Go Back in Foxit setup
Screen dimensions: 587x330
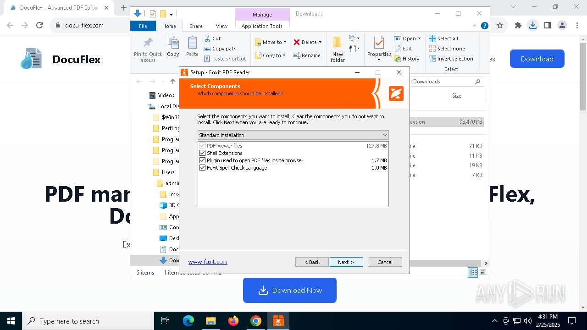coord(312,262)
